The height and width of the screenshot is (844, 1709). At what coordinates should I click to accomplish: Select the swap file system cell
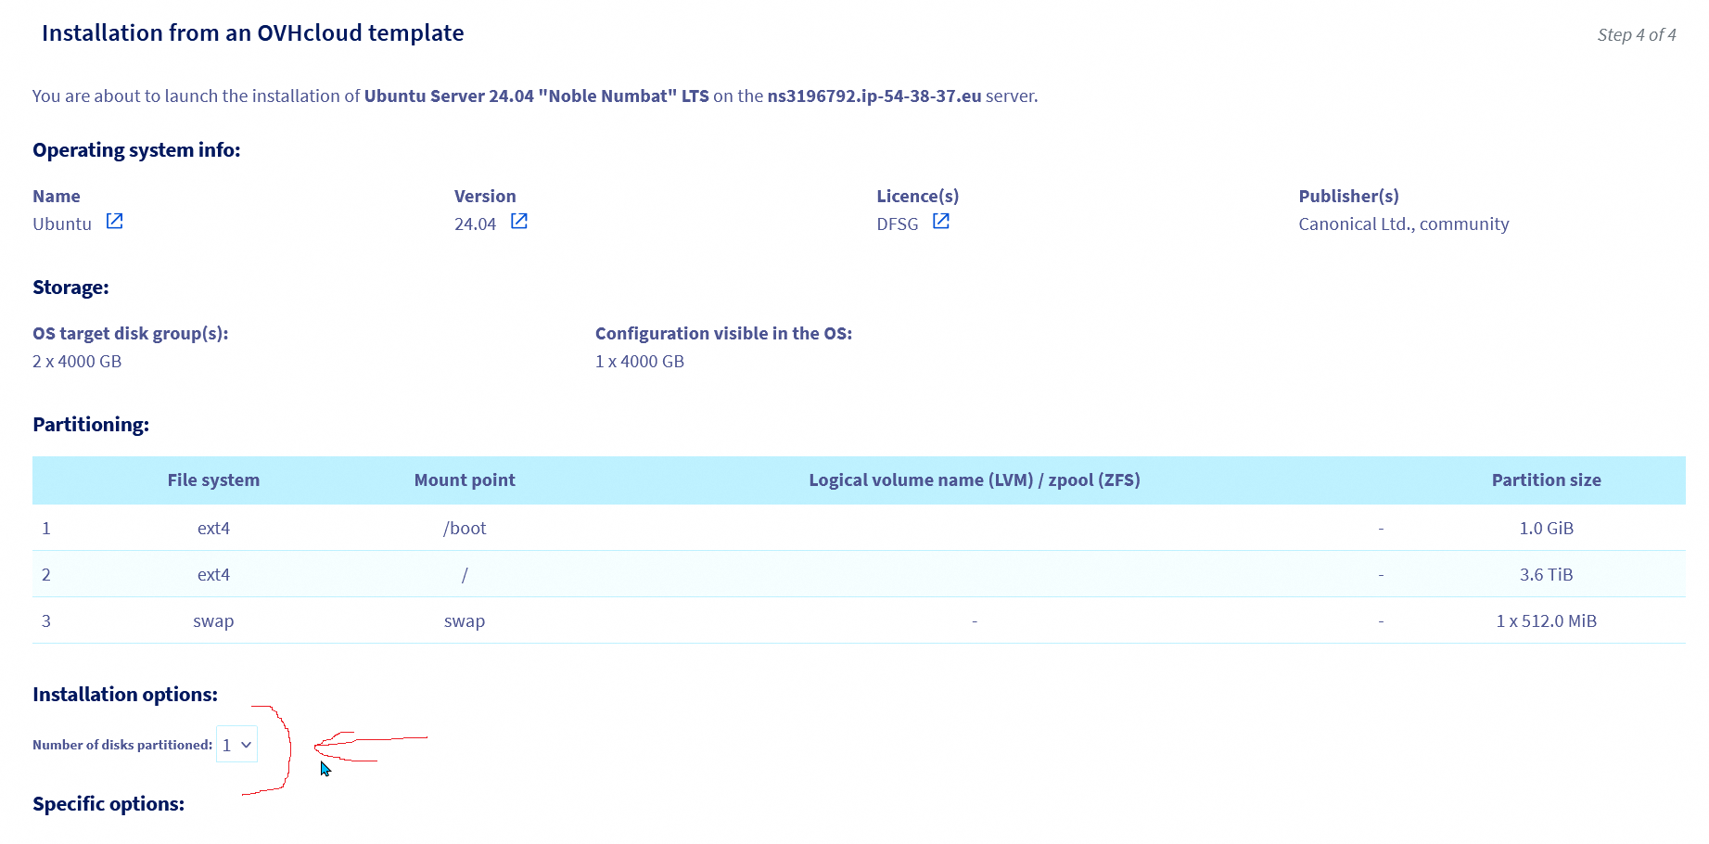tap(213, 621)
